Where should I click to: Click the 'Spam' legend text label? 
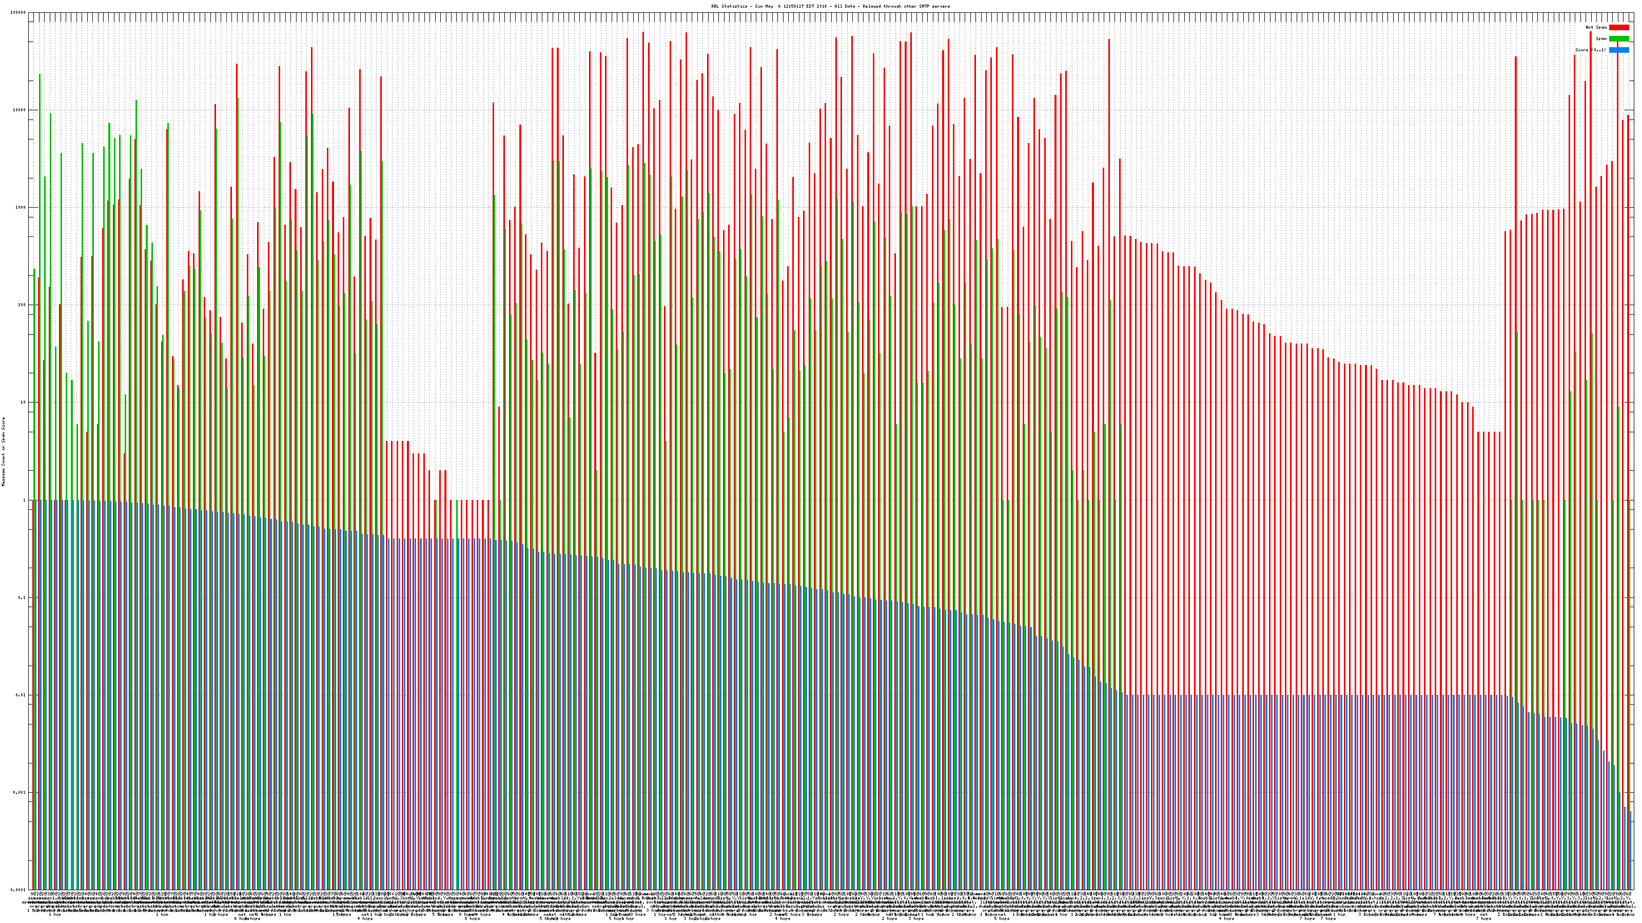1601,39
